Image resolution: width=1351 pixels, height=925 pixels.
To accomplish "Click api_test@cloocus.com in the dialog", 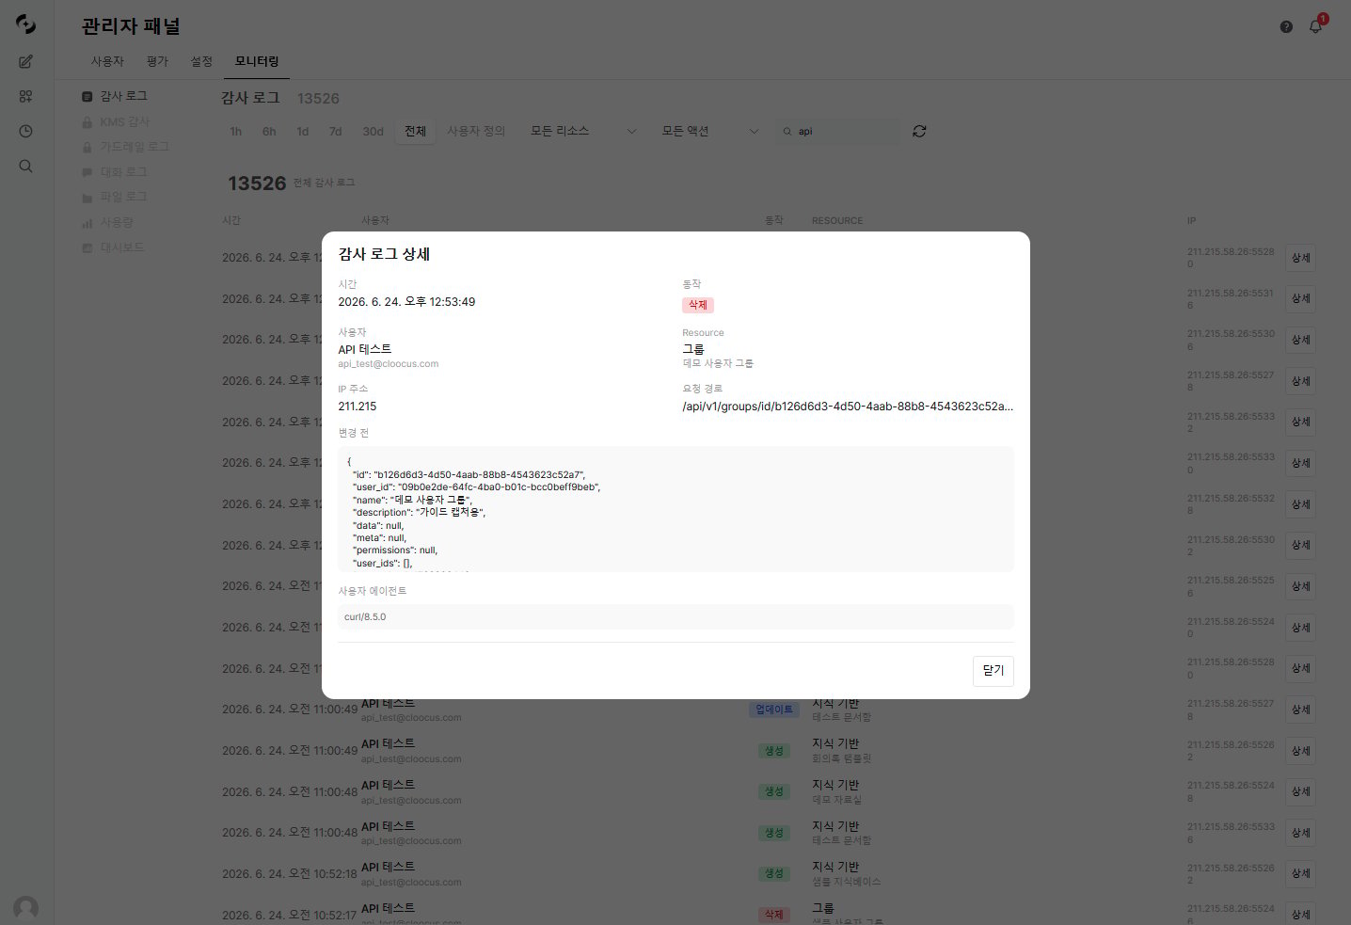I will (x=389, y=364).
